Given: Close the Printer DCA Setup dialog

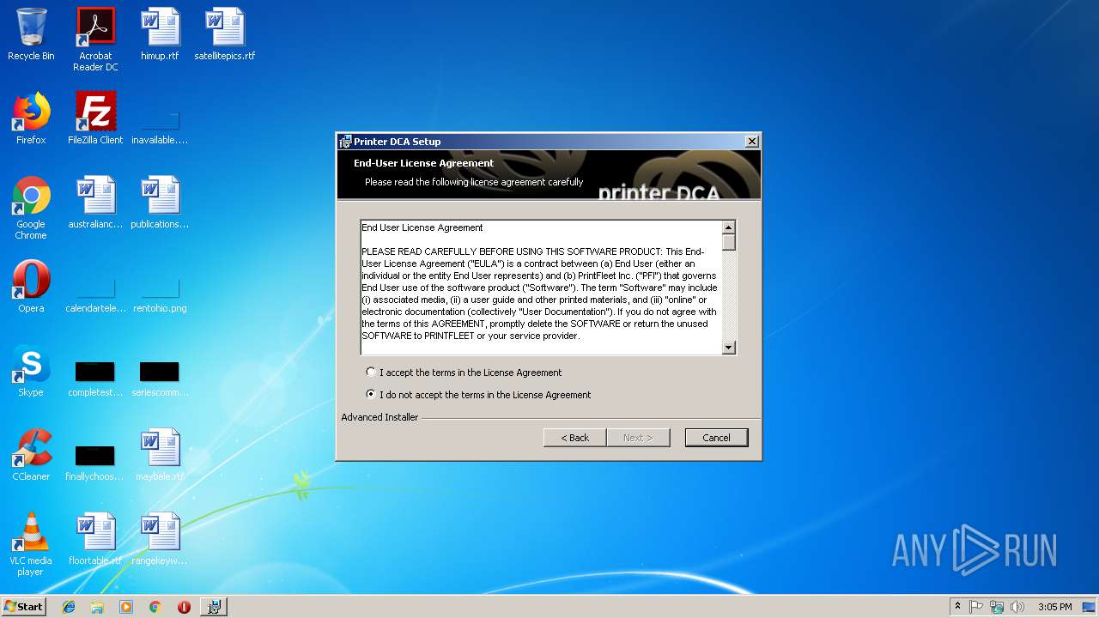Looking at the screenshot, I should coord(751,142).
